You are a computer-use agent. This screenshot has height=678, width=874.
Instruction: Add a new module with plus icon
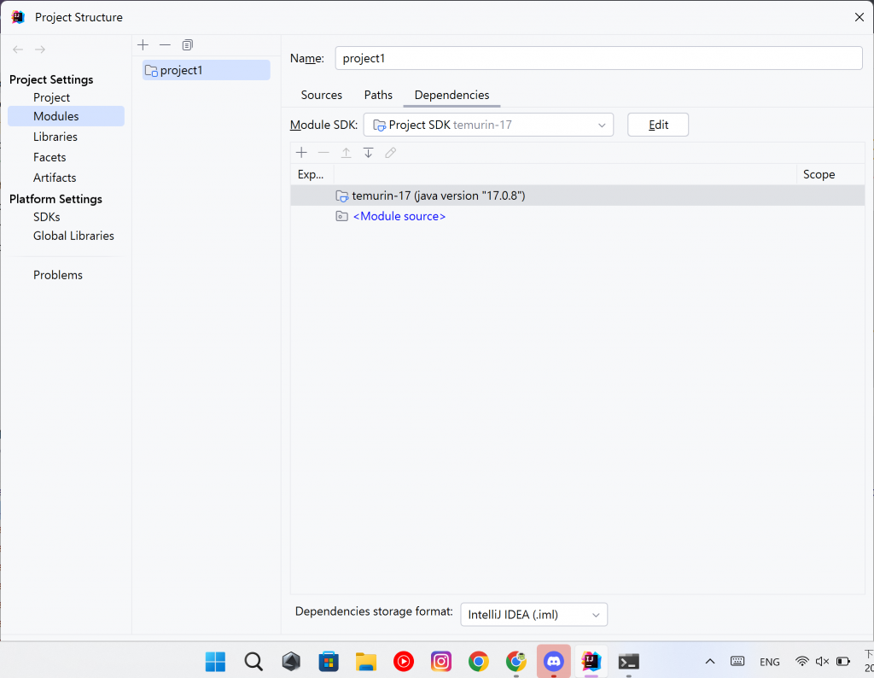pyautogui.click(x=143, y=45)
